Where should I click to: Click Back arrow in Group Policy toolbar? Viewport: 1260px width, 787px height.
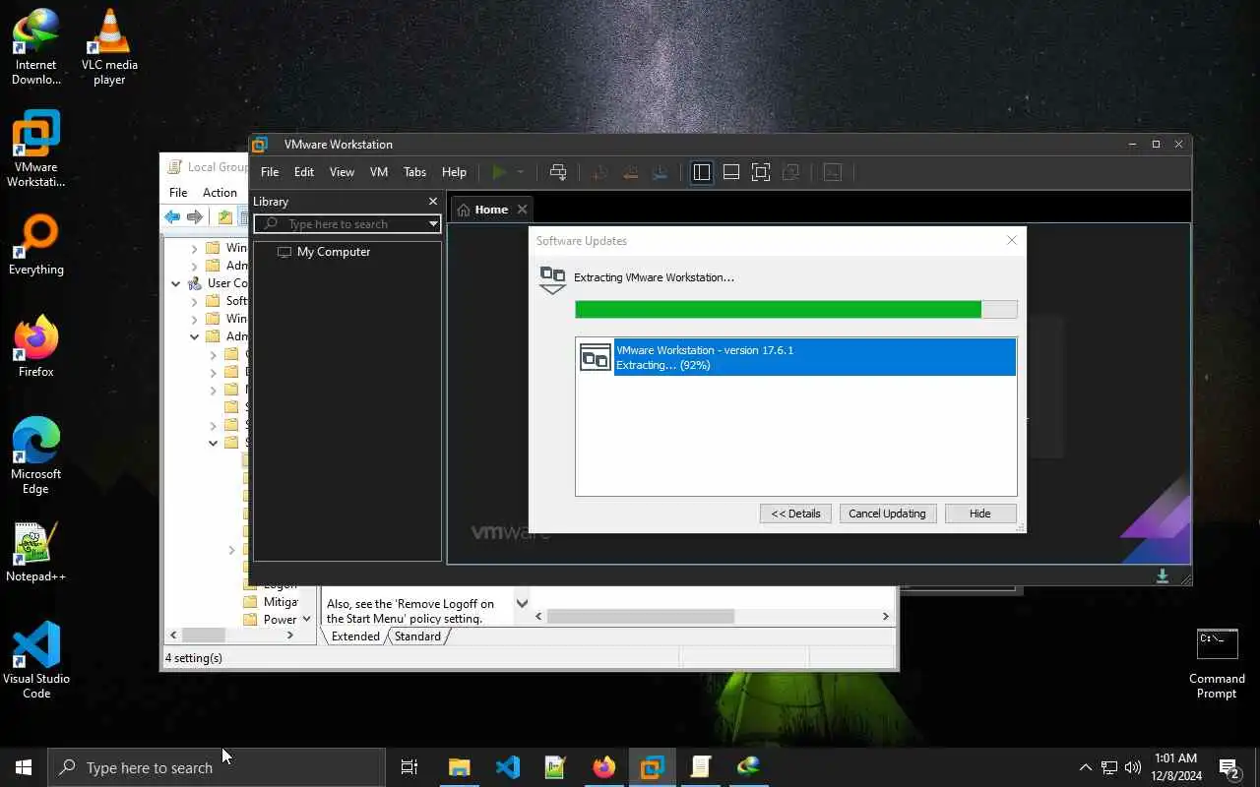173,217
